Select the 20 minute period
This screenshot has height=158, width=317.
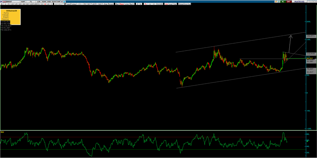[20, 4]
